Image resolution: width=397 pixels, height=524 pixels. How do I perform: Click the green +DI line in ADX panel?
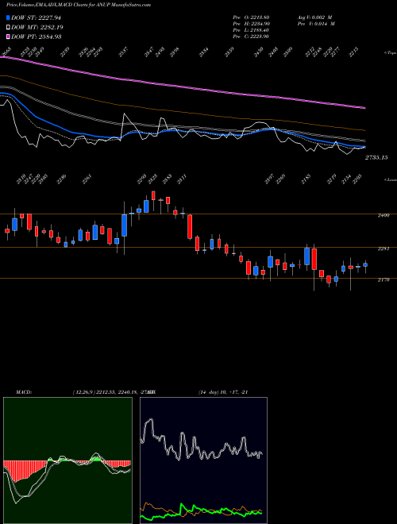tap(201, 511)
